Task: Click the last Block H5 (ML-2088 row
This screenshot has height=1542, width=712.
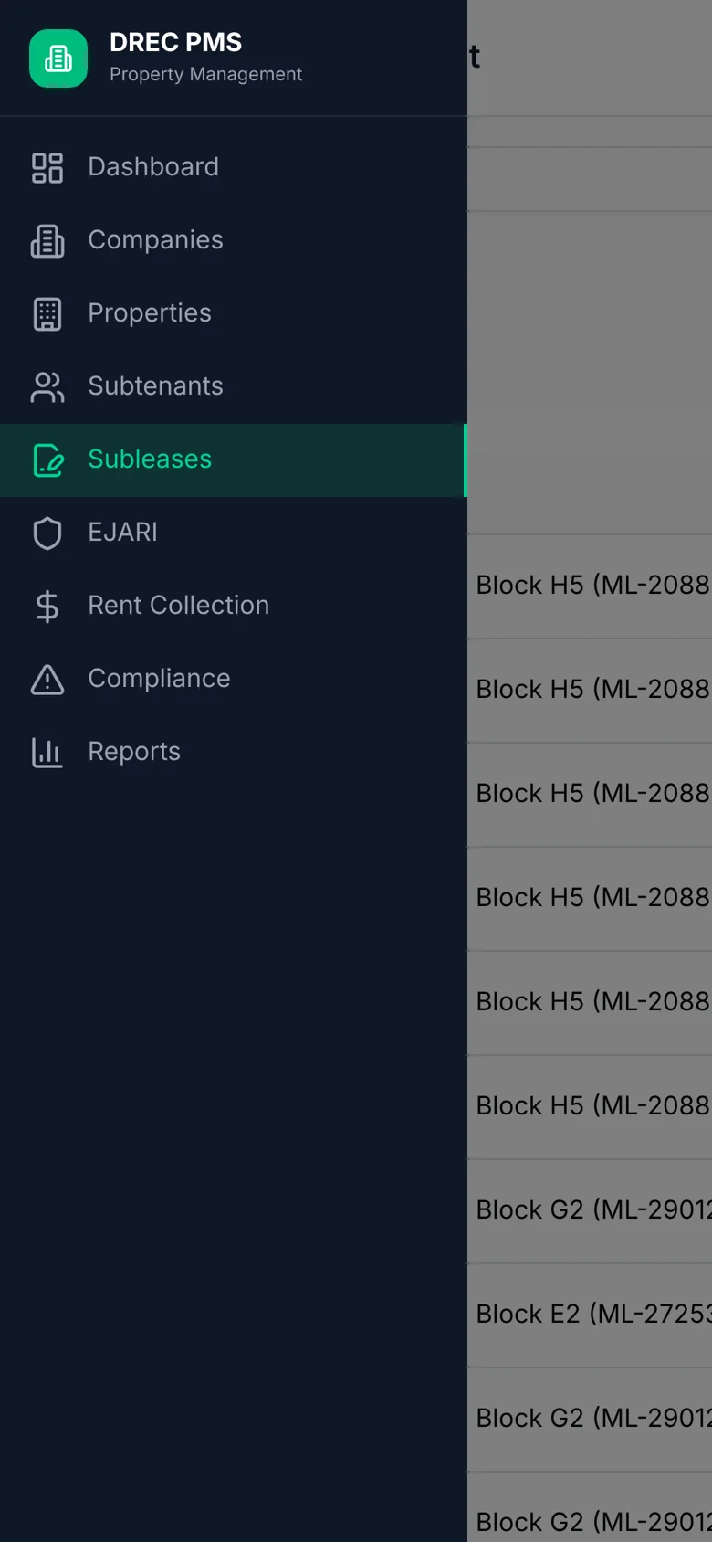Action: [590, 1106]
